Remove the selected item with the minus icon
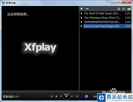Image resolution: width=133 pixels, height=102 pixels. point(87,9)
